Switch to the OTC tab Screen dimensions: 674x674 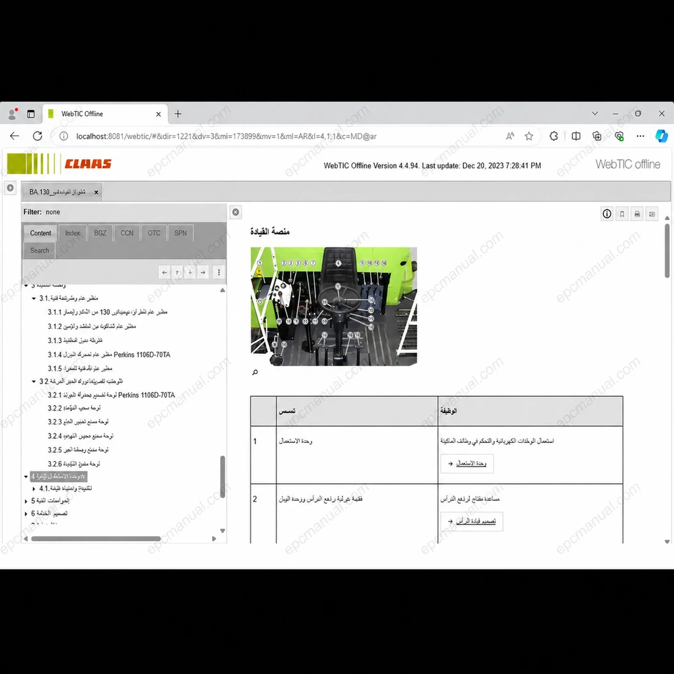(x=154, y=233)
